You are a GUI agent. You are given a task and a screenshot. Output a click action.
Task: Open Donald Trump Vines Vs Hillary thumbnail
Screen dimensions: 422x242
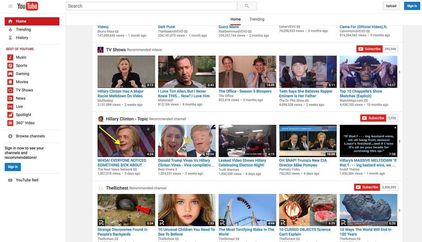pyautogui.click(x=187, y=141)
